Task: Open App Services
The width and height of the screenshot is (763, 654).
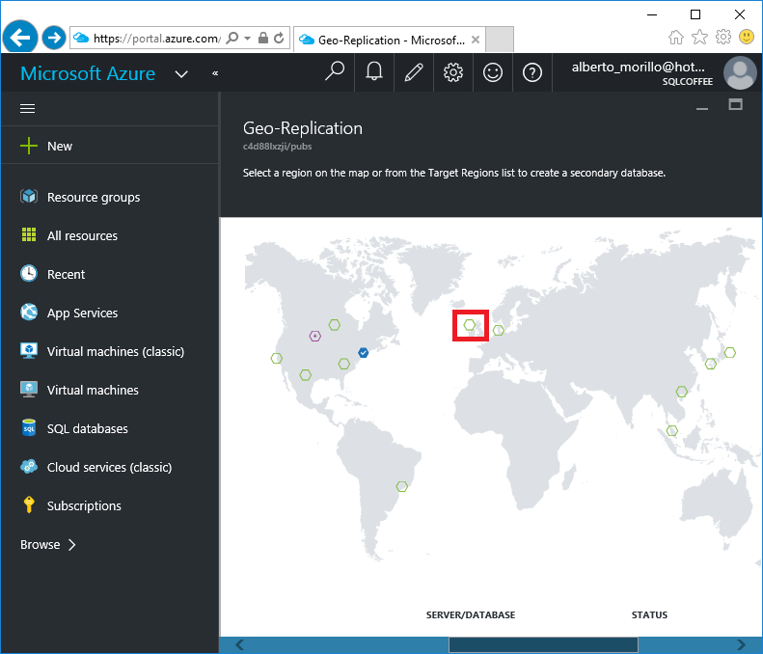Action: [x=109, y=313]
